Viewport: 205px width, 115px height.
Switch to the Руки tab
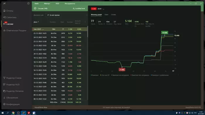point(106,15)
